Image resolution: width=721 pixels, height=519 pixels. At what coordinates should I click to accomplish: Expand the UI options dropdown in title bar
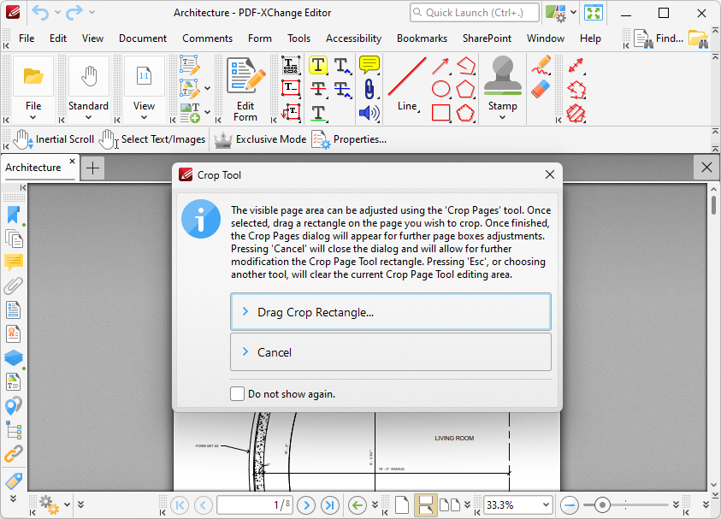pos(573,12)
